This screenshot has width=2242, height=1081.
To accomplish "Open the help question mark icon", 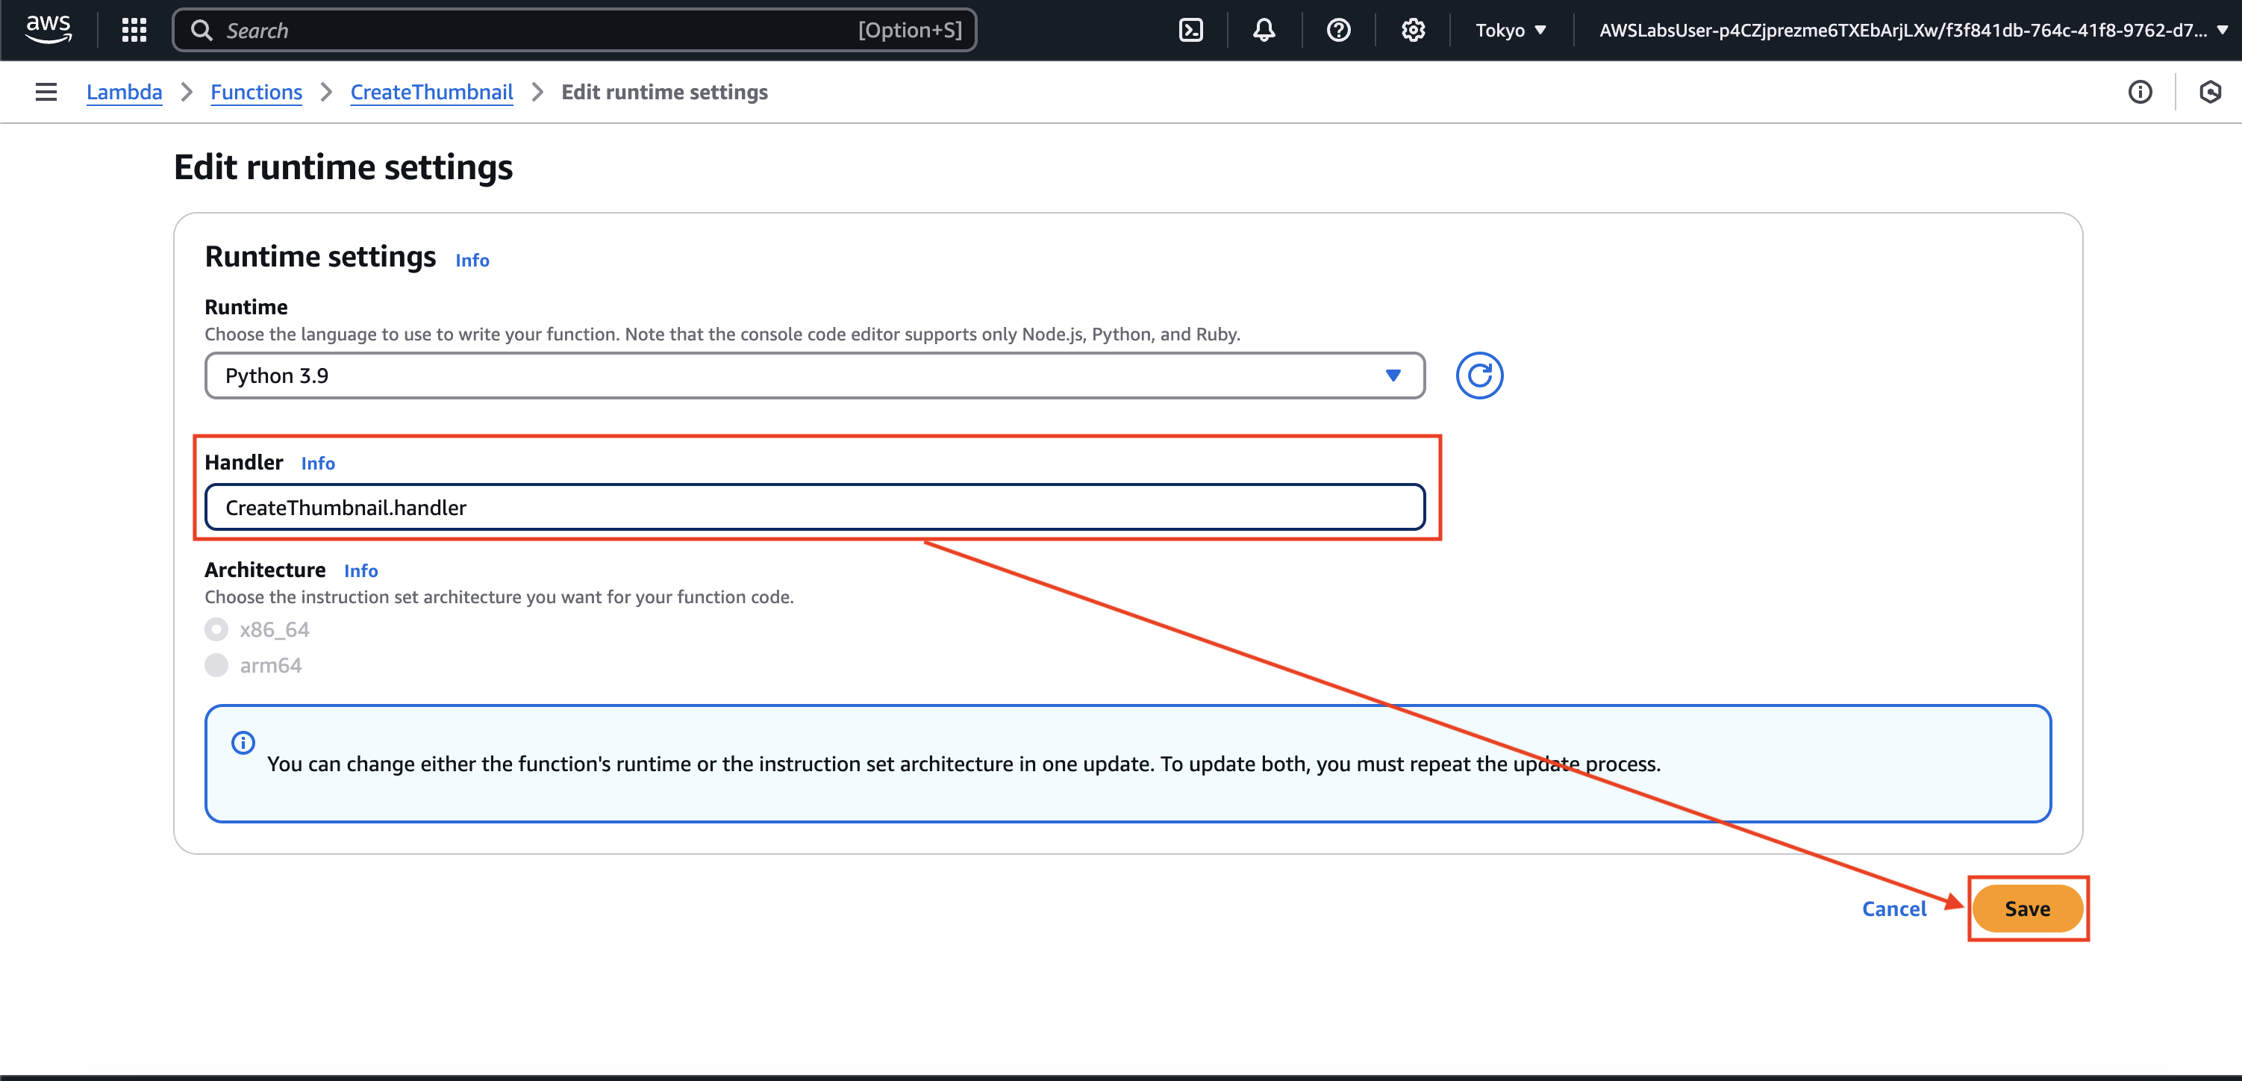I will tap(1337, 31).
